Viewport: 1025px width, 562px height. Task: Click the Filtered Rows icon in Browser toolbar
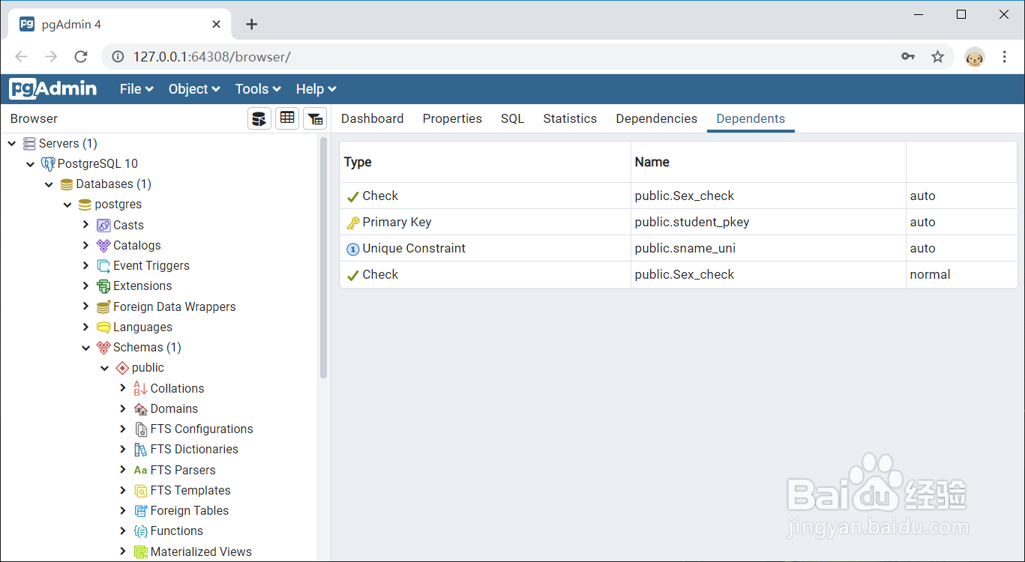click(x=315, y=118)
